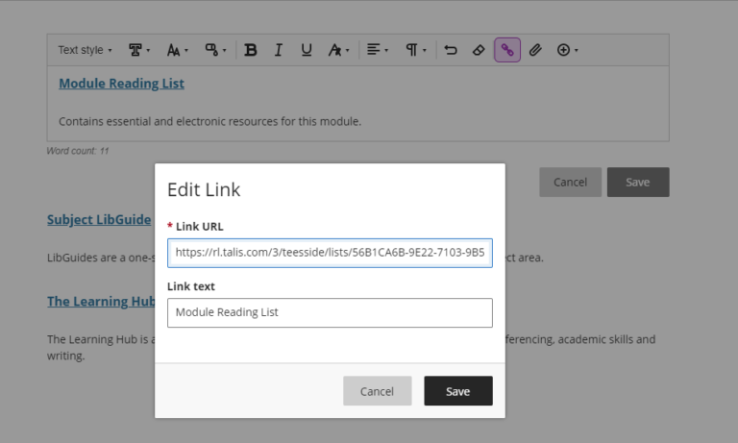Click the Word count: 11 text
The width and height of the screenshot is (738, 443).
point(78,151)
